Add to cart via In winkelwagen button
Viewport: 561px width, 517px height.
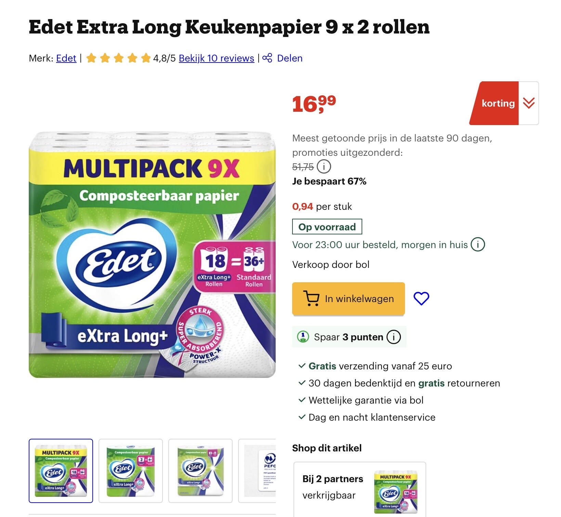click(x=348, y=298)
